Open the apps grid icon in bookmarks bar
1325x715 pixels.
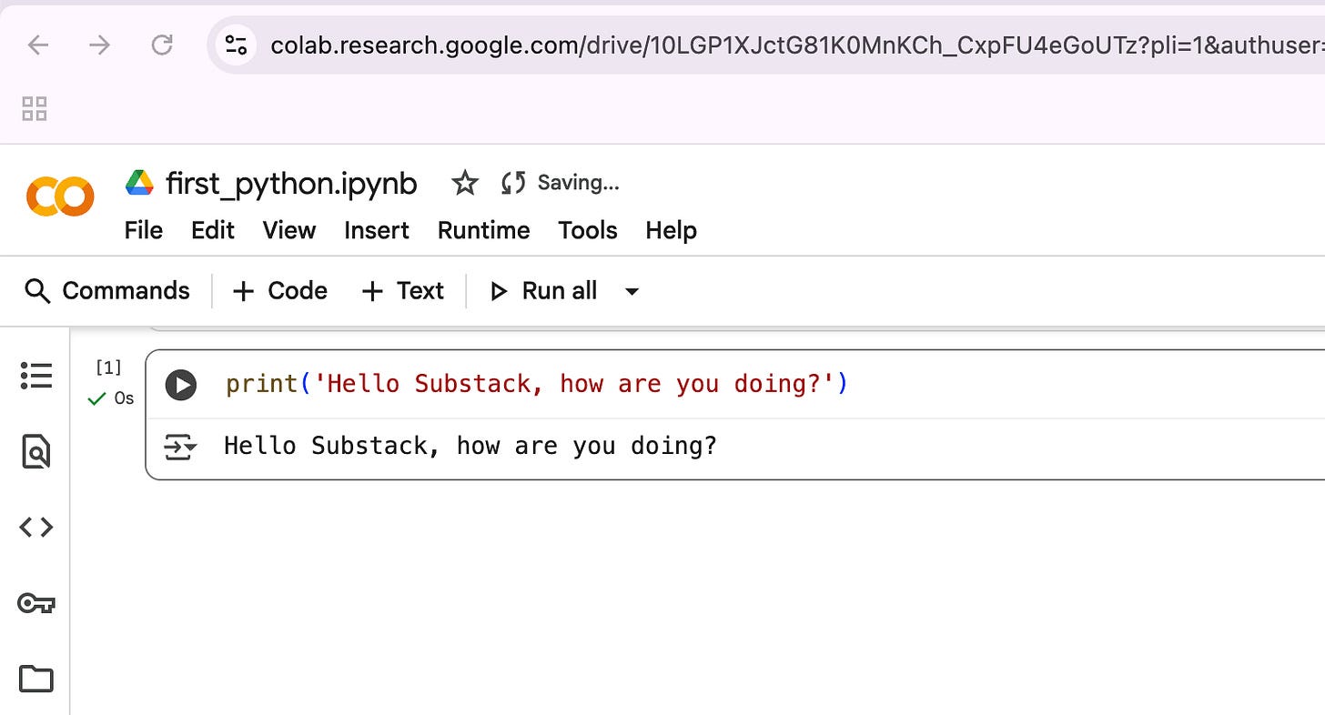click(x=35, y=109)
